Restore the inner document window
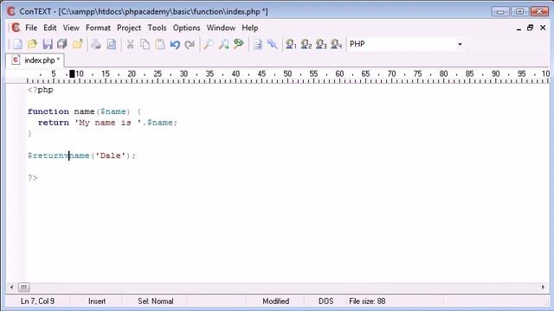 click(530, 28)
